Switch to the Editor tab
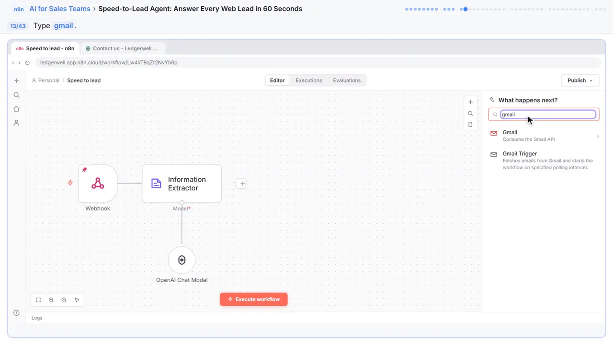 [x=277, y=80]
